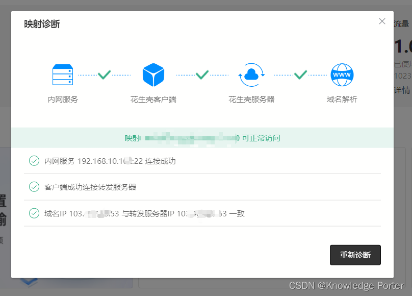
Task: Click the 内网服务 label
Action: pyautogui.click(x=63, y=100)
